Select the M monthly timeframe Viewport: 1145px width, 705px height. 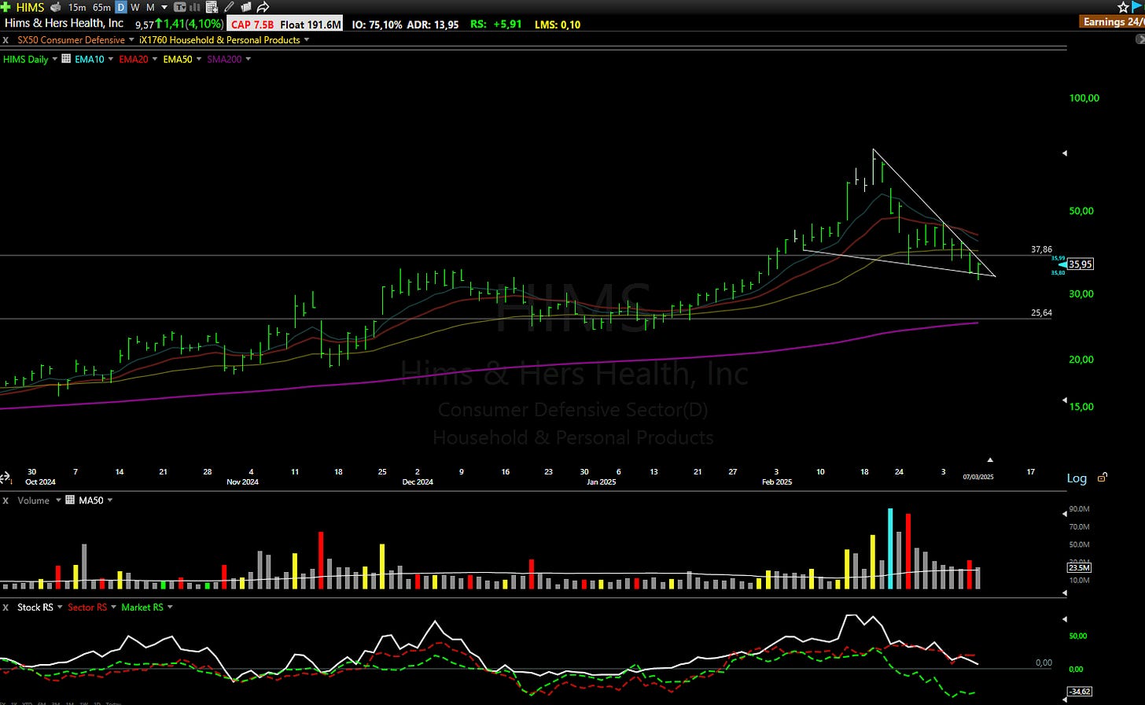(x=150, y=7)
